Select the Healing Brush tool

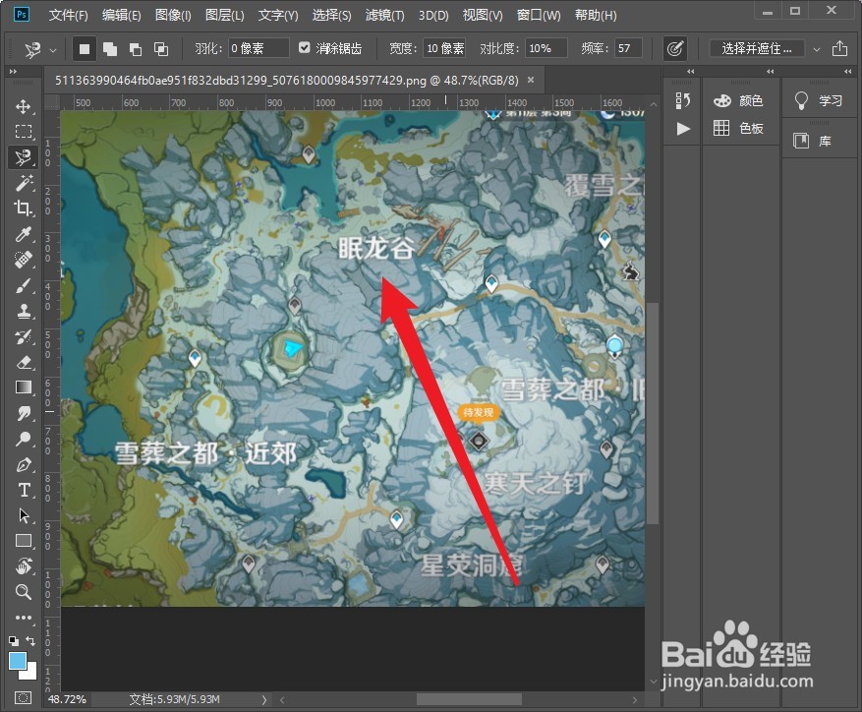[23, 260]
